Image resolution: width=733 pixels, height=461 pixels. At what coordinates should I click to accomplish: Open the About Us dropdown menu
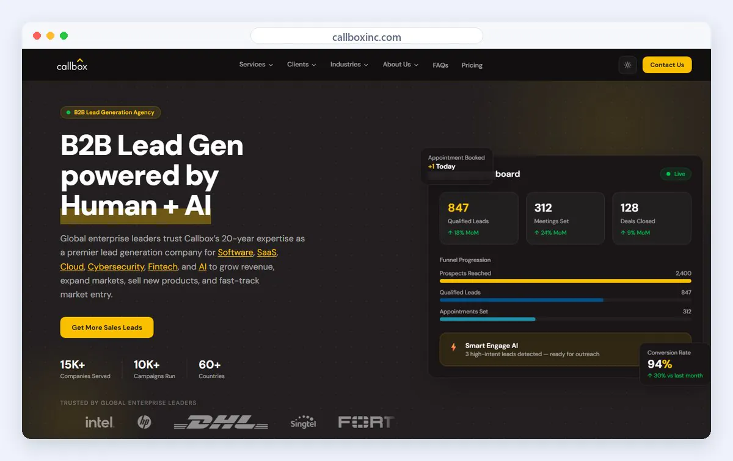pos(401,65)
